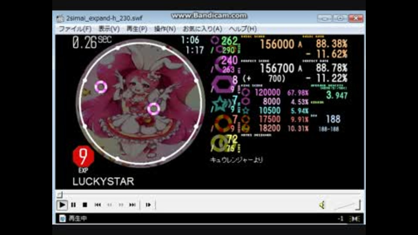The height and width of the screenshot is (235, 418).
Task: Click the density value 3.947
Action: [x=337, y=95]
